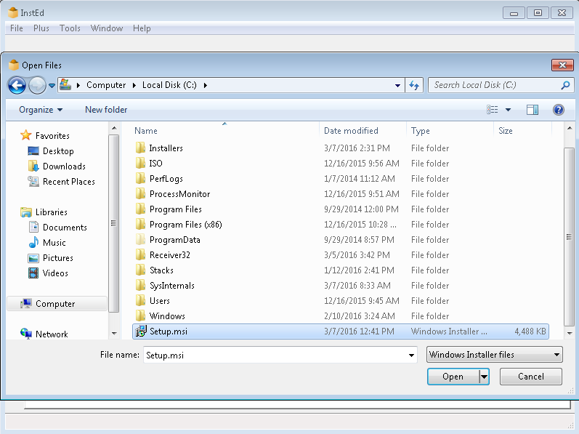Screen dimensions: 579x434
Task: Open InstEd Tools menu
Action: tap(70, 28)
